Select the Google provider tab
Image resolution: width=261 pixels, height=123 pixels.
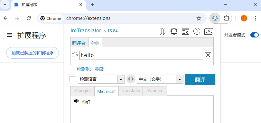[x=82, y=91]
